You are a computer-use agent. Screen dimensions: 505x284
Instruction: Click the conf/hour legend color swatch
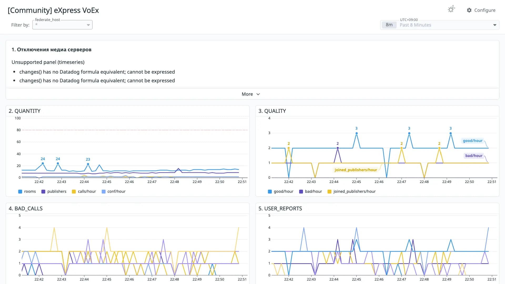point(104,191)
